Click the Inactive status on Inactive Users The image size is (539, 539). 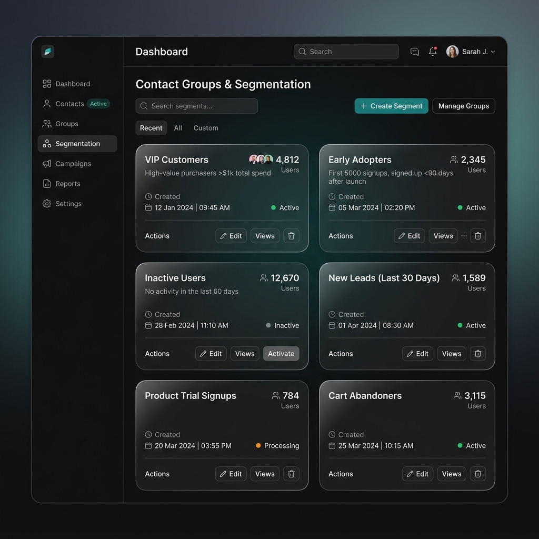click(283, 325)
